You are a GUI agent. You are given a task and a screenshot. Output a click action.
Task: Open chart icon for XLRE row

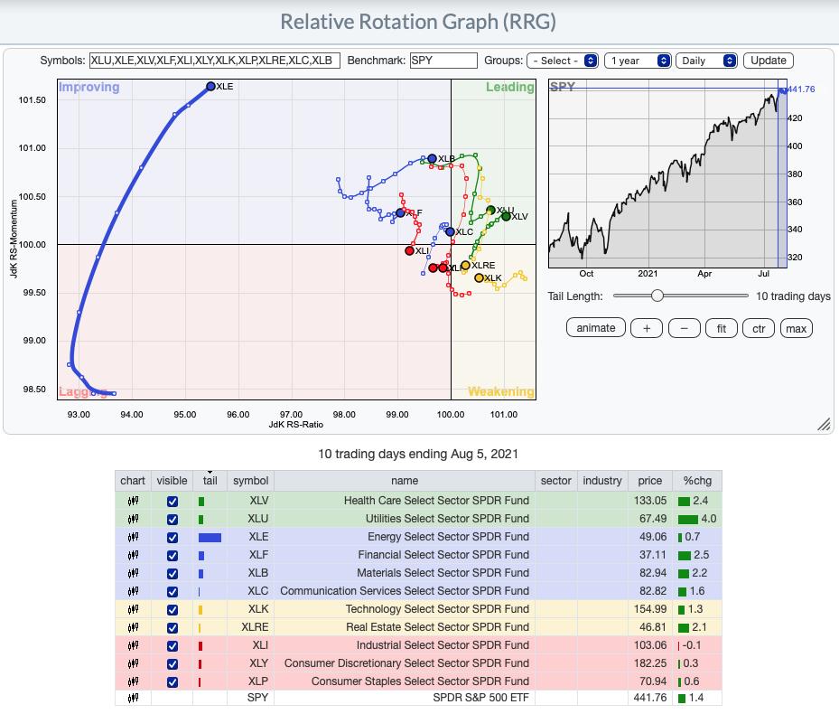click(x=133, y=628)
